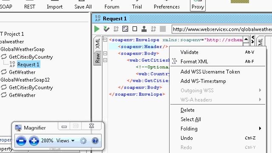The width and height of the screenshot is (272, 153).
Task: Click the REST toolbar button
Action: (30, 7)
